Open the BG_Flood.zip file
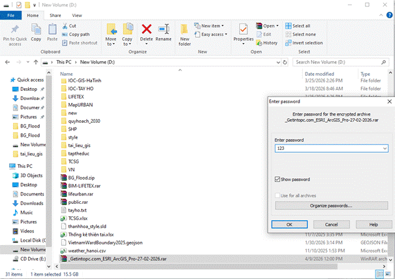The height and width of the screenshot is (279, 395). tap(81, 177)
